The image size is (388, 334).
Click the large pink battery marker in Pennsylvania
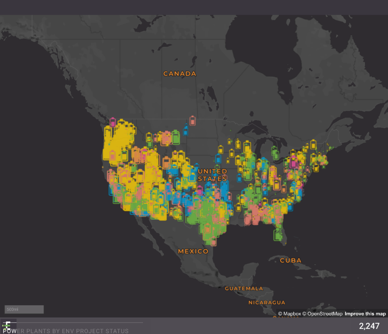(293, 163)
